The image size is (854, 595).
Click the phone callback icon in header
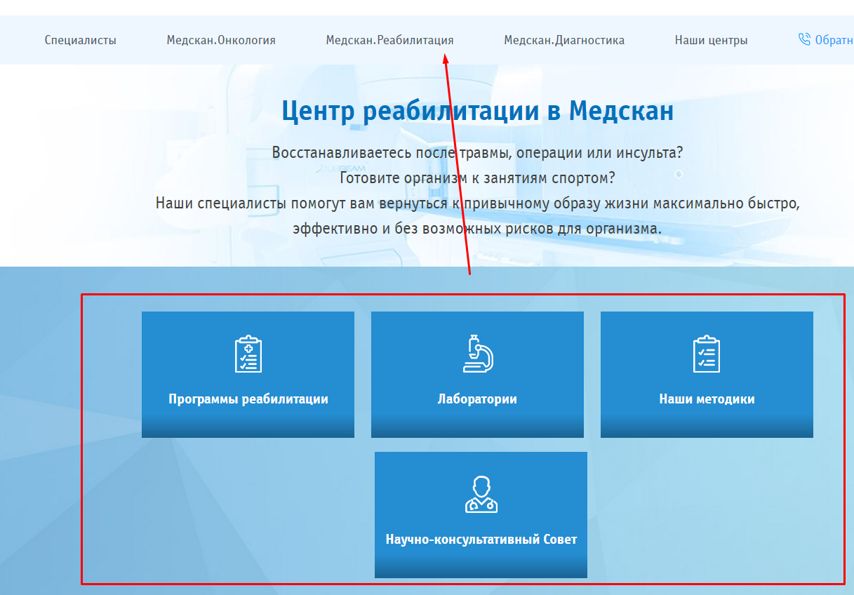(804, 39)
